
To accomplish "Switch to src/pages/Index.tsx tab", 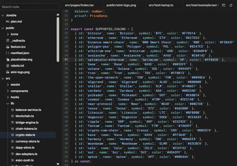I will tap(79, 5).
